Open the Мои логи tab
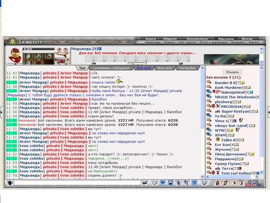 165,68
